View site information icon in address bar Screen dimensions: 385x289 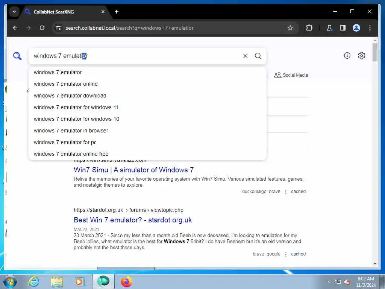coord(58,28)
